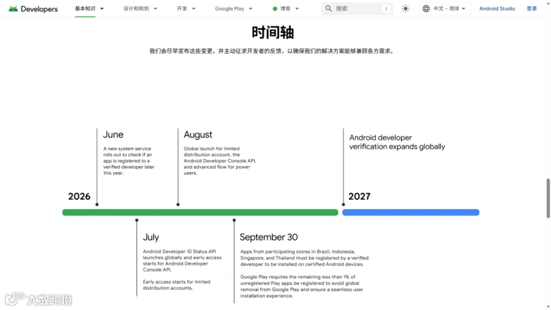Click the 2026 year label

(x=79, y=196)
